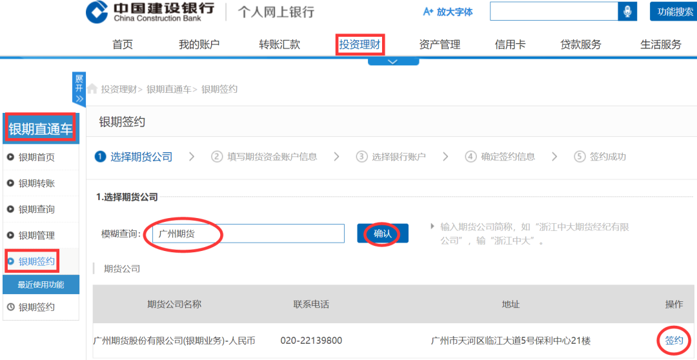Click the 地址 column header

click(510, 305)
